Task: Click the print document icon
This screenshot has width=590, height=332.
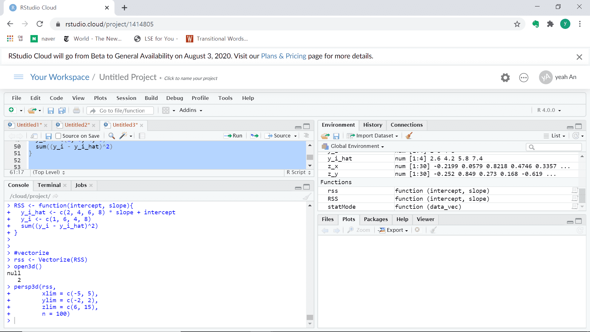Action: click(76, 110)
